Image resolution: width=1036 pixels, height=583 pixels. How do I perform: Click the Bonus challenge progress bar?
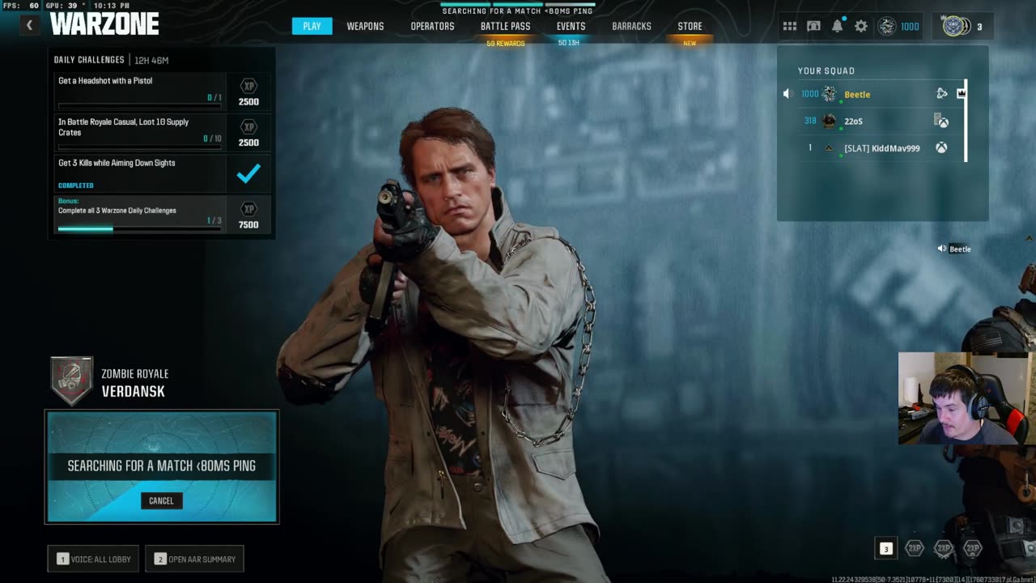click(139, 229)
